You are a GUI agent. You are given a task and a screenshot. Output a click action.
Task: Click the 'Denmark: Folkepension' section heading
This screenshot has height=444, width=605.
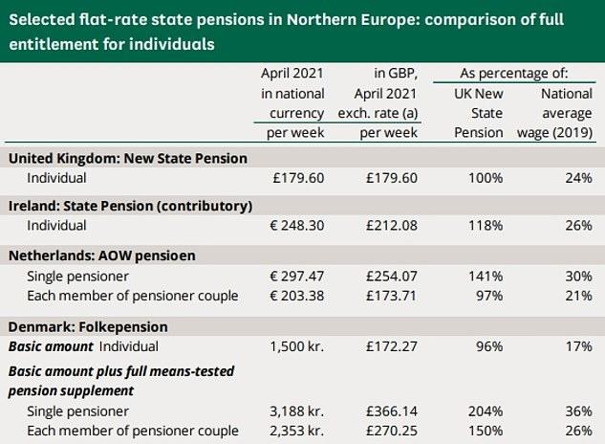[x=88, y=326]
